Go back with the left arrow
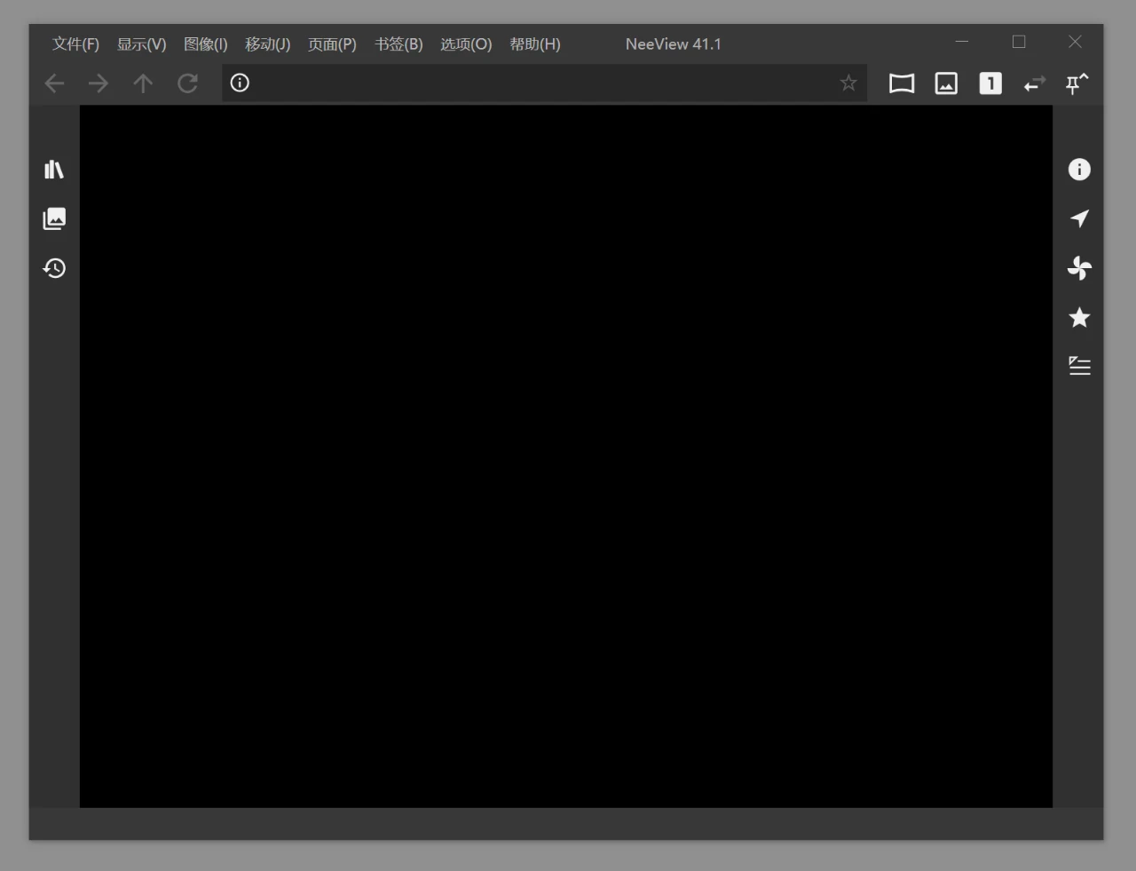 [x=54, y=83]
